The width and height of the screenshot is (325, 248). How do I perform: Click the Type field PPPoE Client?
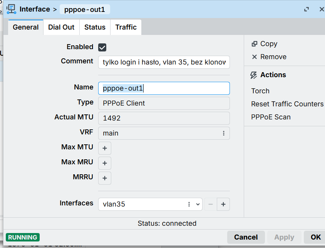coord(164,103)
